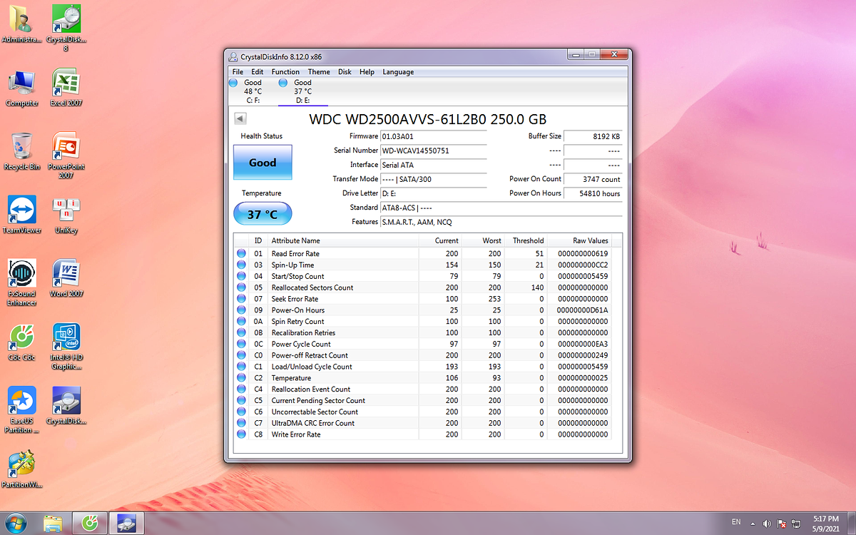The height and width of the screenshot is (535, 856).
Task: Open the Disk menu
Action: coord(345,72)
